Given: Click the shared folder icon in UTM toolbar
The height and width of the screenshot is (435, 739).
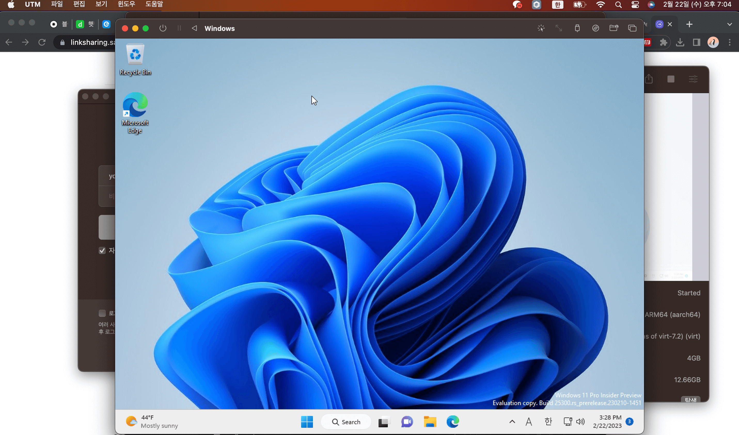Looking at the screenshot, I should pos(614,28).
